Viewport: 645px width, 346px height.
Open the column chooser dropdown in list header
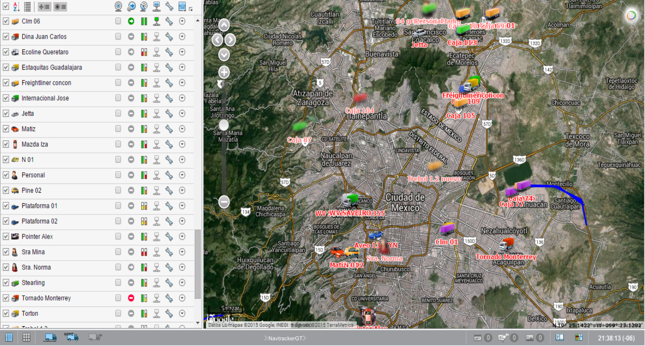tap(183, 7)
